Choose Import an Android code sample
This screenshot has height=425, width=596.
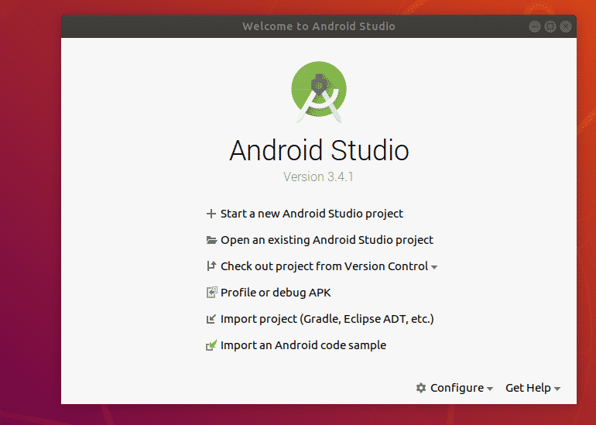tap(303, 344)
